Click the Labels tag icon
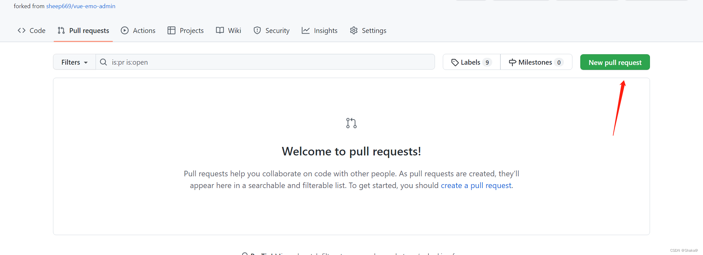 [455, 62]
